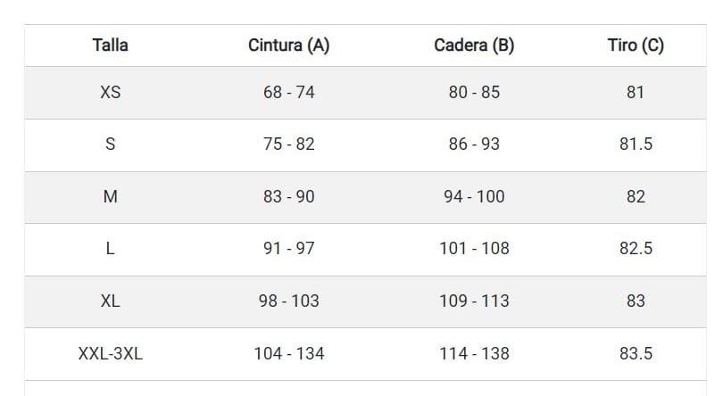Screen dimensions: 723x396
Task: Click the 101 - 108 hip value
Action: (x=474, y=249)
